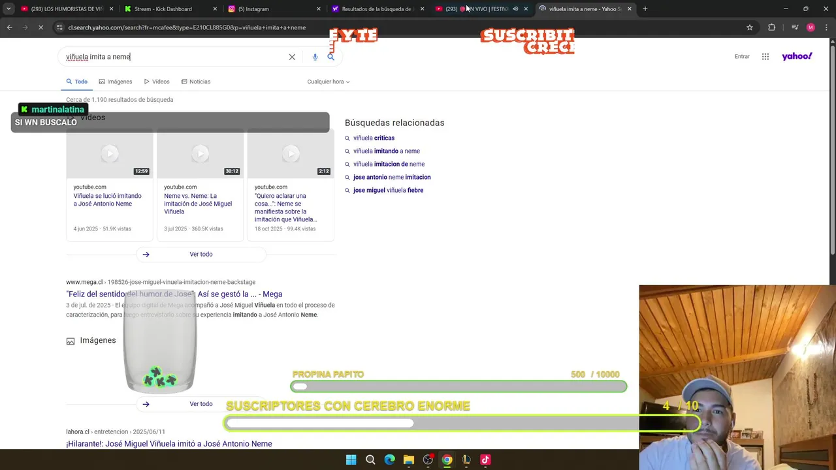The width and height of the screenshot is (836, 470).
Task: Open the Yahoo apps grid icon
Action: pyautogui.click(x=765, y=57)
